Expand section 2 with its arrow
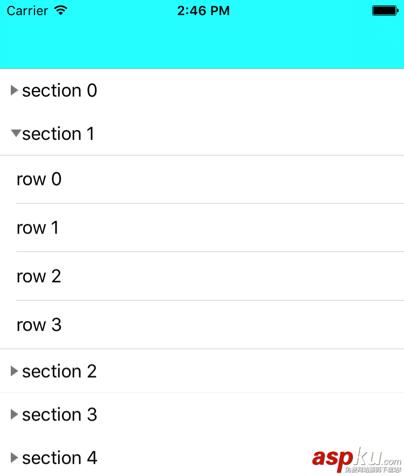Screen dimensions: 404x476 15,371
